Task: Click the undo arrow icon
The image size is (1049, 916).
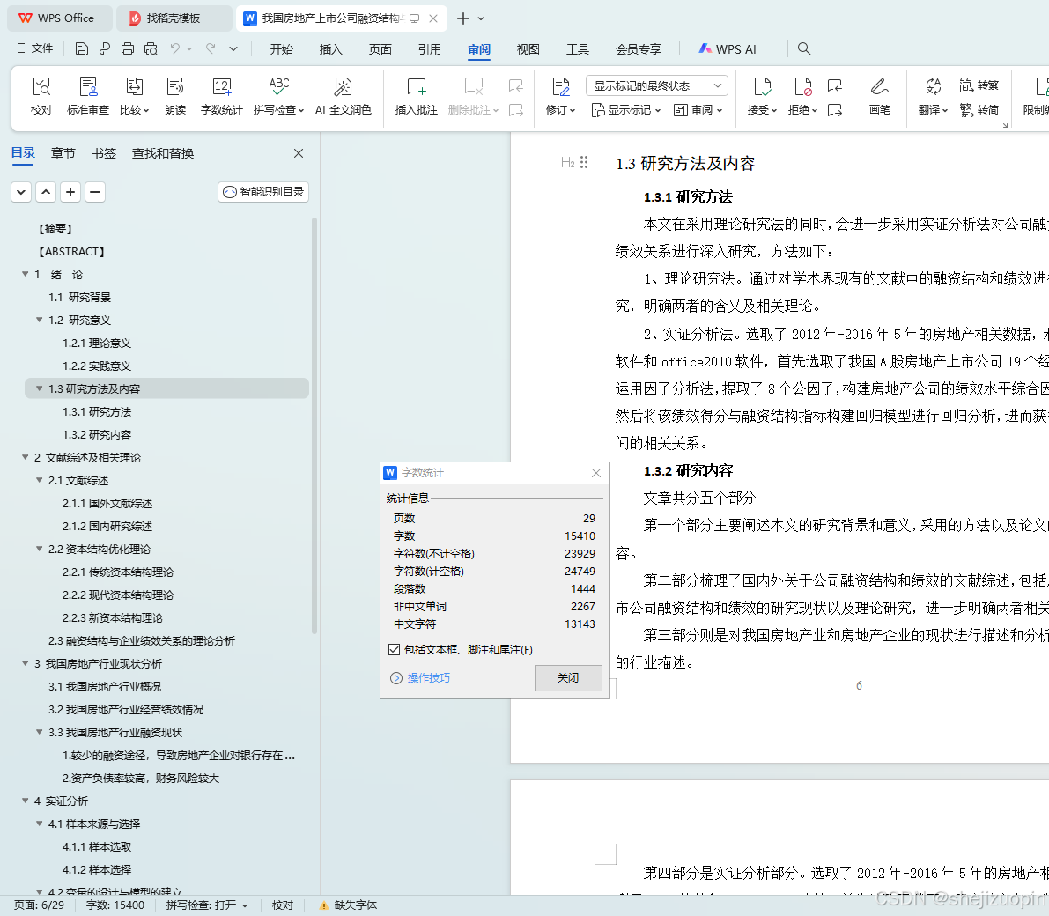Action: point(175,48)
